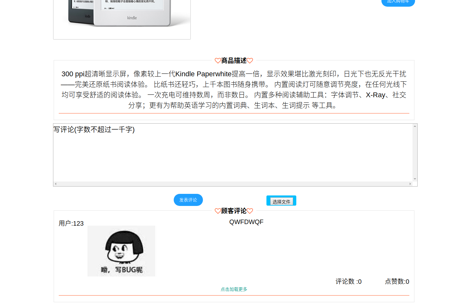
Task: Submit review with 发表评论 button
Action: (188, 200)
